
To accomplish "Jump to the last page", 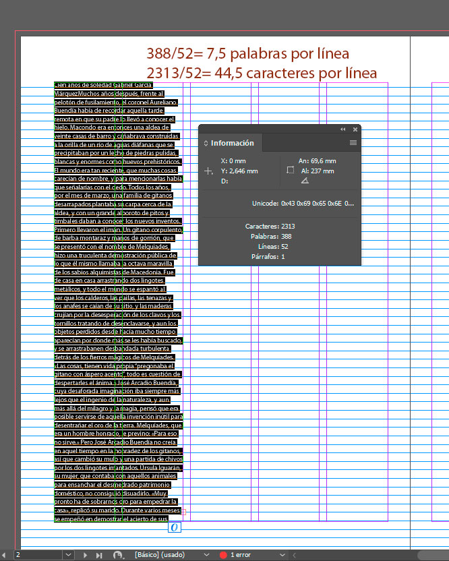I will tap(100, 555).
